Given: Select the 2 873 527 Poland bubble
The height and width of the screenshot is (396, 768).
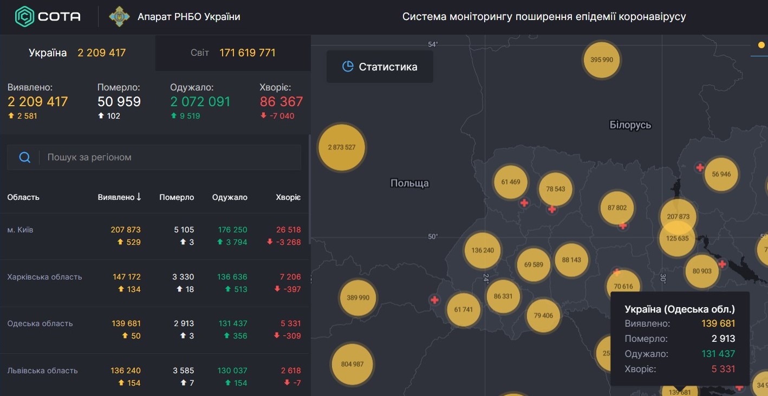Looking at the screenshot, I should point(342,147).
